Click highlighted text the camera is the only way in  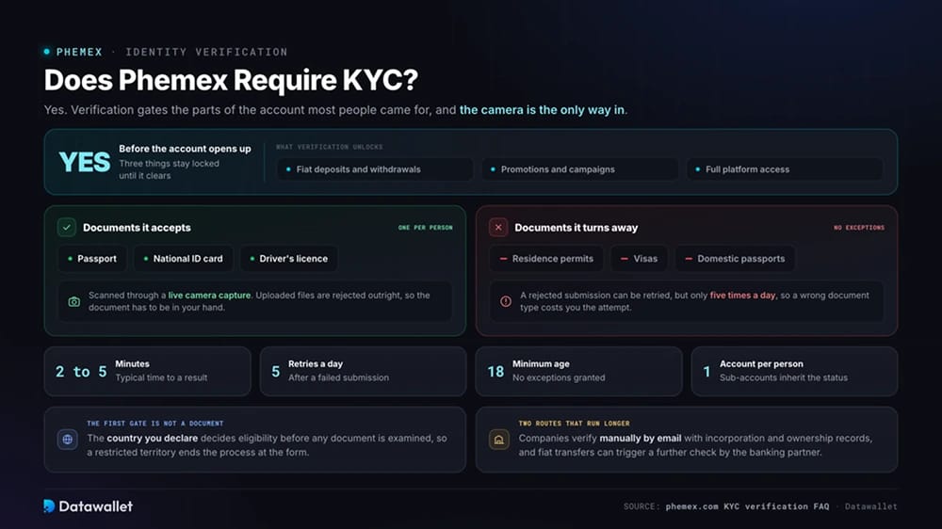542,110
